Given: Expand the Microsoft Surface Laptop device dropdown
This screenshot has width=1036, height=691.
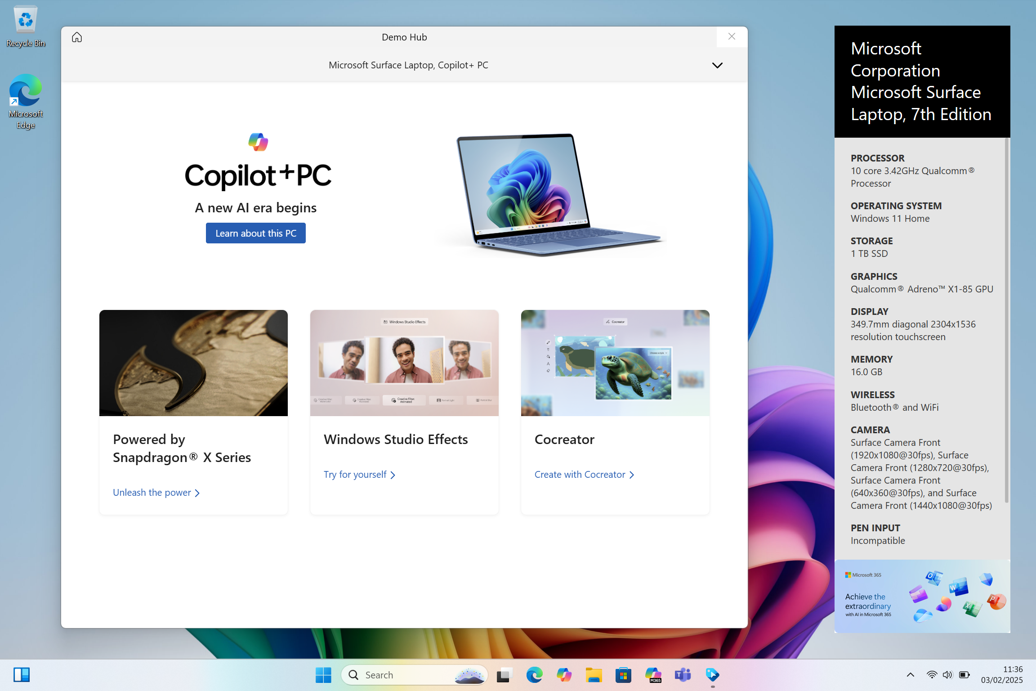Looking at the screenshot, I should 717,65.
